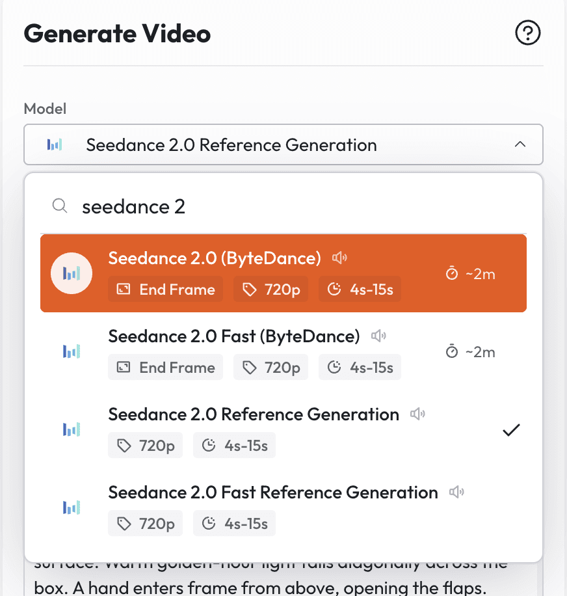Screen dimensions: 567x596
Task: Click the checkmark on Seedance 2.0 Reference Generation
Action: [511, 430]
